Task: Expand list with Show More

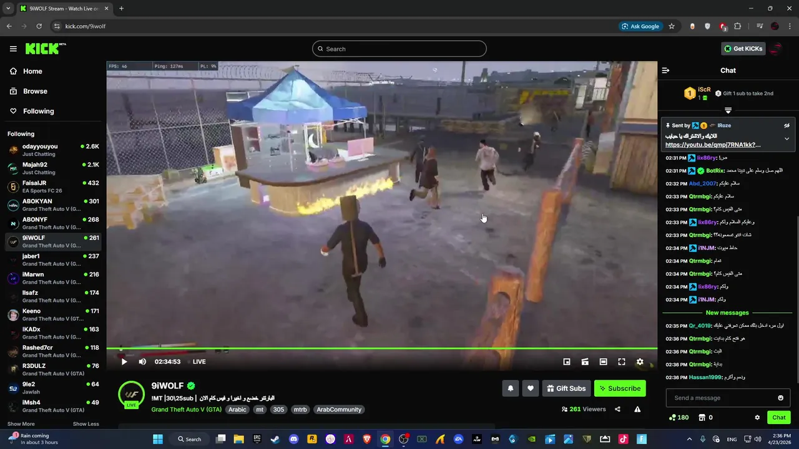Action: pyautogui.click(x=21, y=424)
